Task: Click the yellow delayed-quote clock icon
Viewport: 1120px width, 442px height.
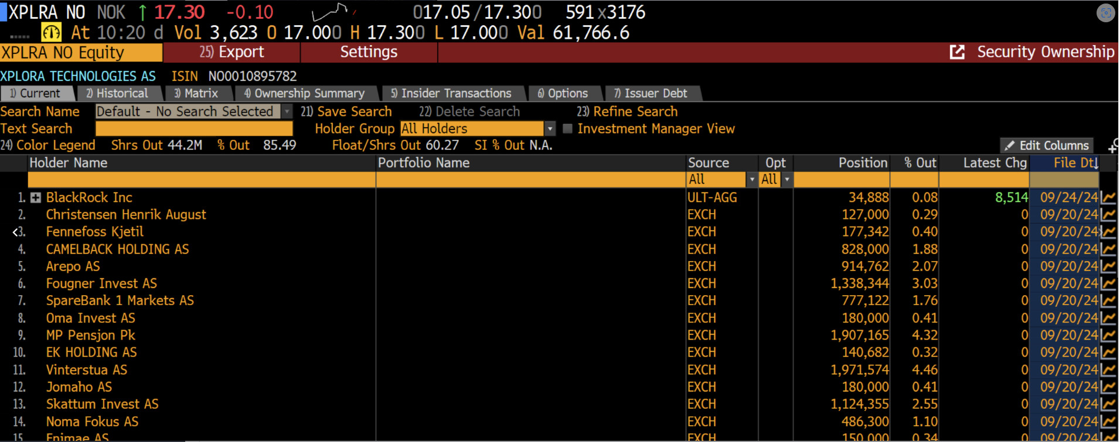Action: pyautogui.click(x=52, y=32)
